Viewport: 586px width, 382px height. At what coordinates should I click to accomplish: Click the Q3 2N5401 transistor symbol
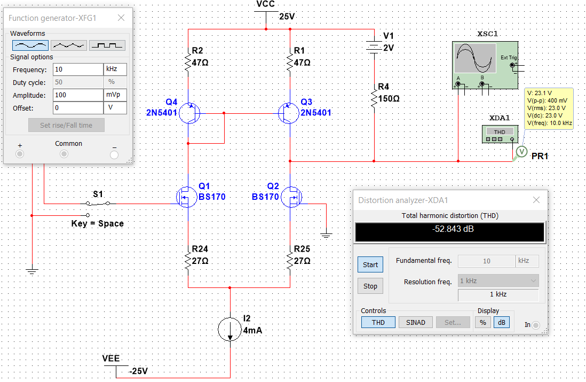click(x=289, y=113)
